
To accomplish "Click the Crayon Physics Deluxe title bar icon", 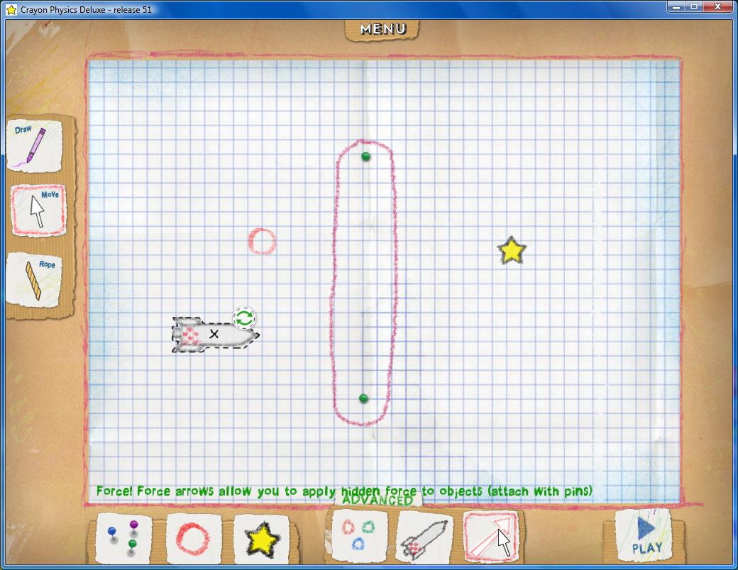I will point(11,9).
